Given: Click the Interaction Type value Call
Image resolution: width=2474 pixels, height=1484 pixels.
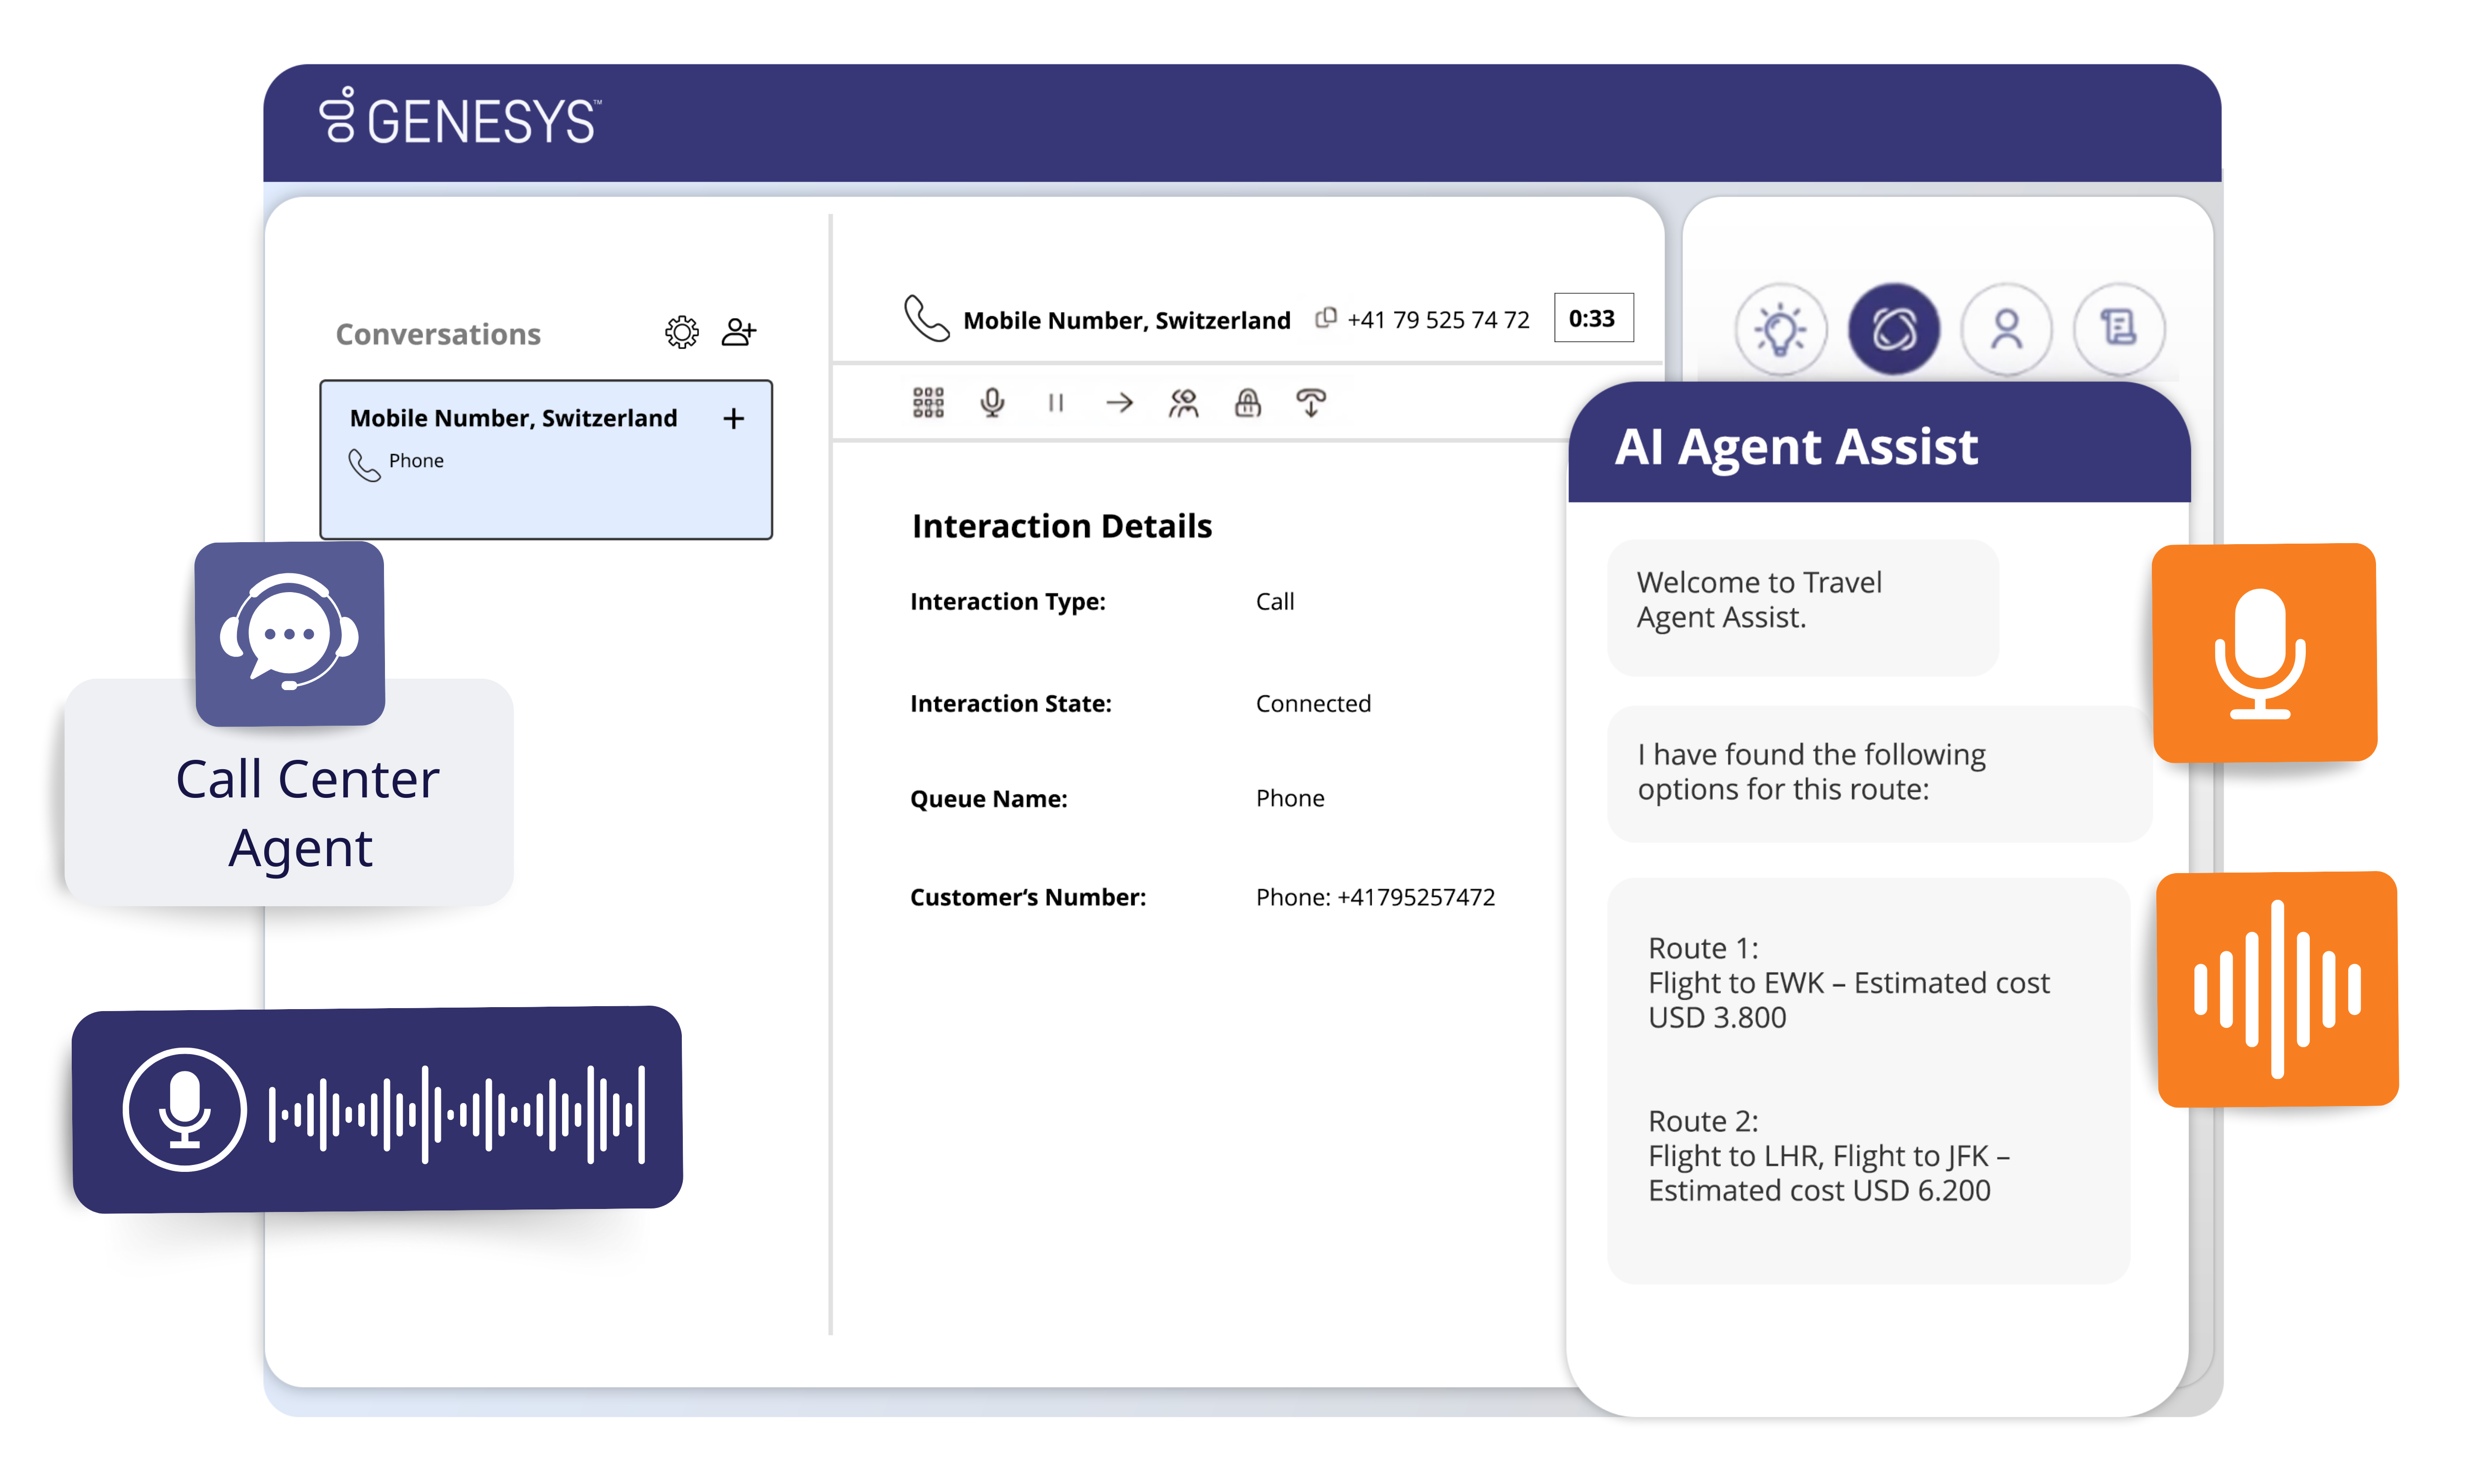Looking at the screenshot, I should coord(1275,601).
